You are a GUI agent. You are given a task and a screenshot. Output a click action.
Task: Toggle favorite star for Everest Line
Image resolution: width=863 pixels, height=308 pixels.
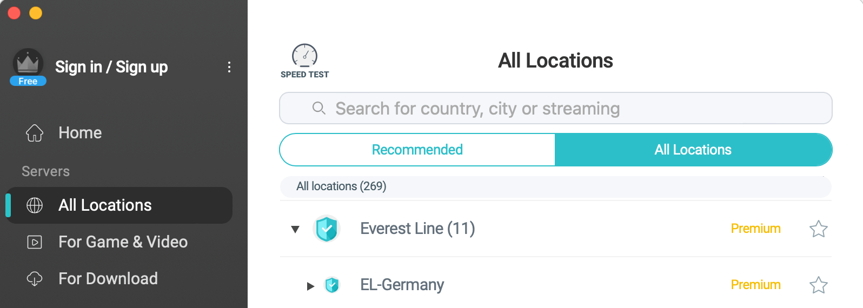[x=818, y=229]
